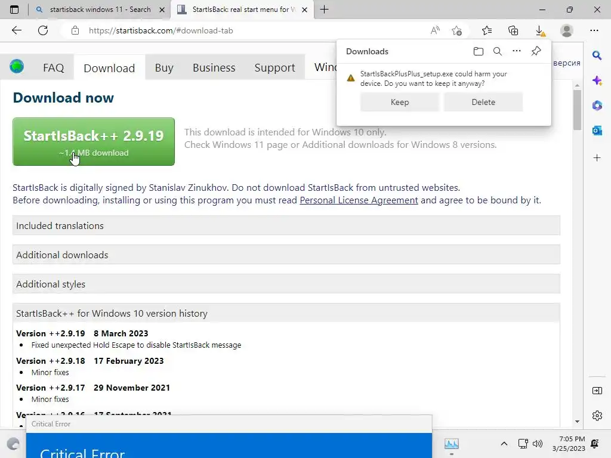The image size is (611, 458).
Task: Click the page vertical scrollbar thumb
Action: (577, 110)
